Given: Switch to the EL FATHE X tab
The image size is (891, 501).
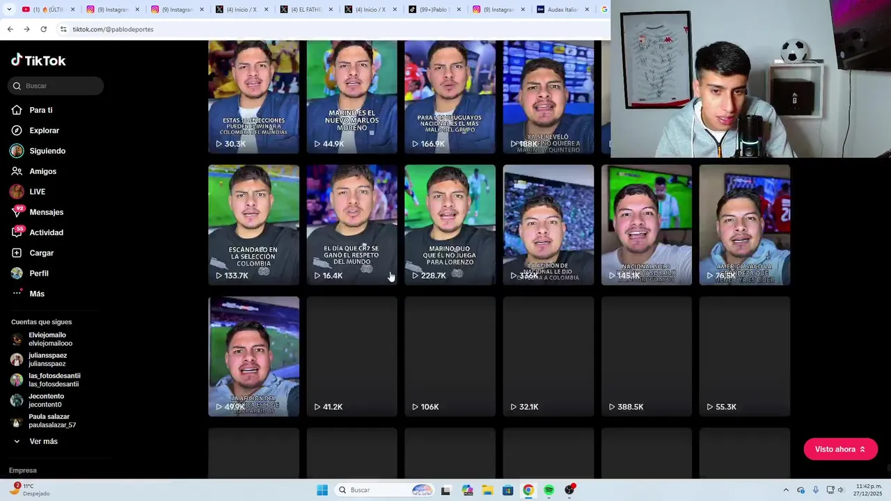Looking at the screenshot, I should 306,9.
